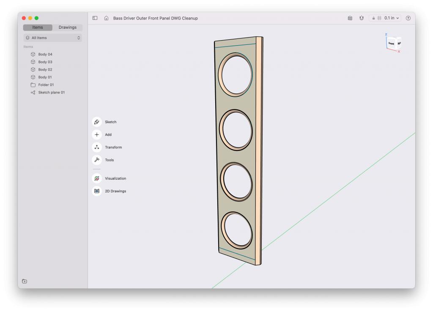Open 2D Drawings tool
Image resolution: width=433 pixels, height=312 pixels.
click(97, 191)
